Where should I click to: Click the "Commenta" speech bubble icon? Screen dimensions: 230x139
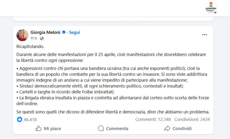pos(101,128)
